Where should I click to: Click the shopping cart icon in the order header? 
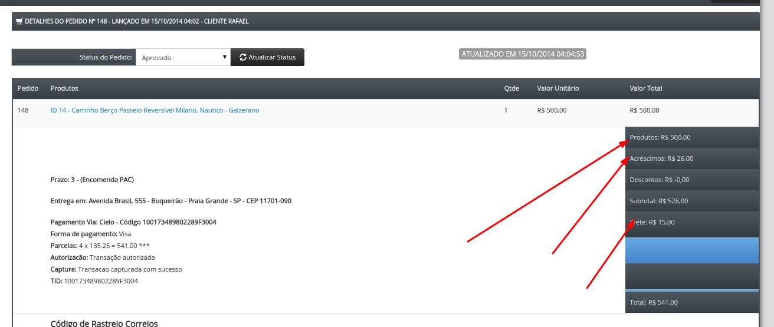coord(19,21)
